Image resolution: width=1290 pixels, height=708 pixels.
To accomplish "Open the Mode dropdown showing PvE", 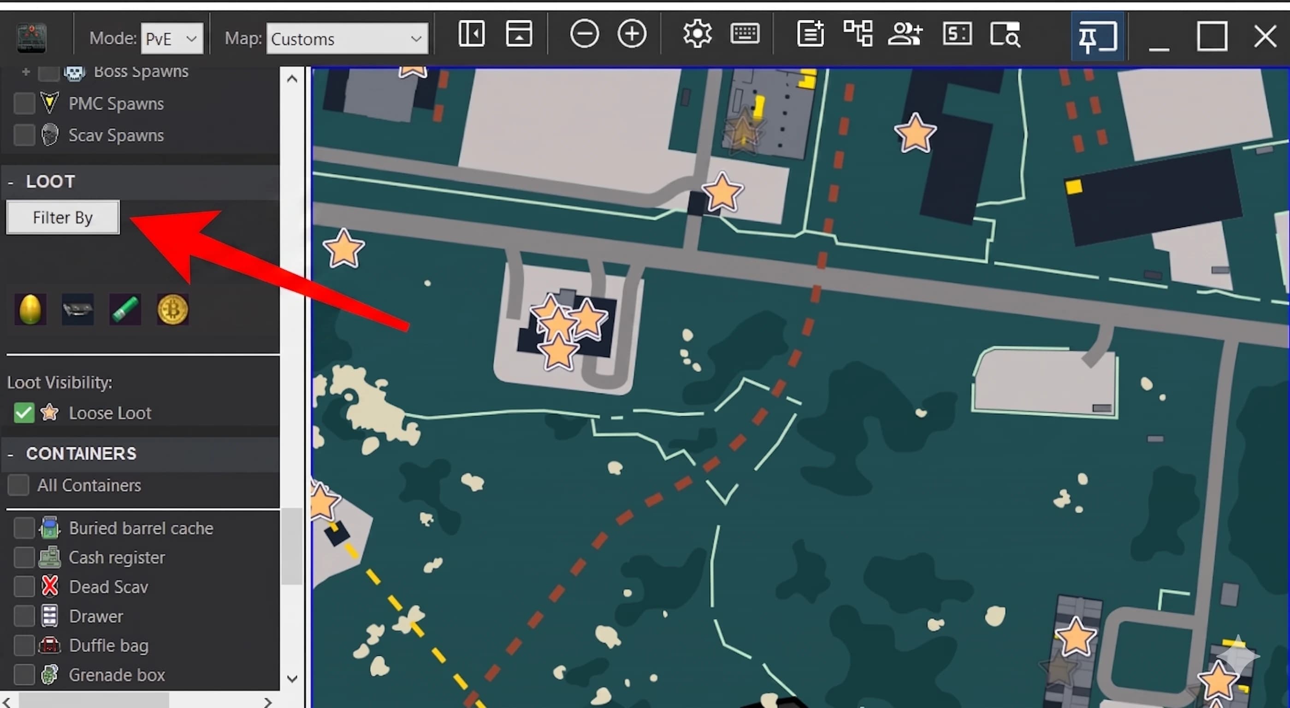I will click(172, 39).
